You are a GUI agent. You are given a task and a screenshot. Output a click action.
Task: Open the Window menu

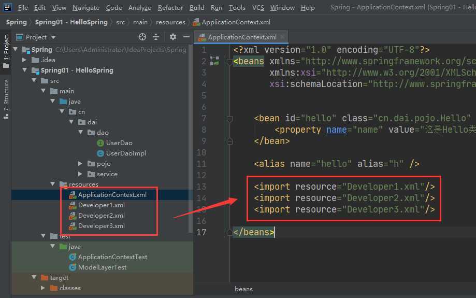[x=282, y=8]
